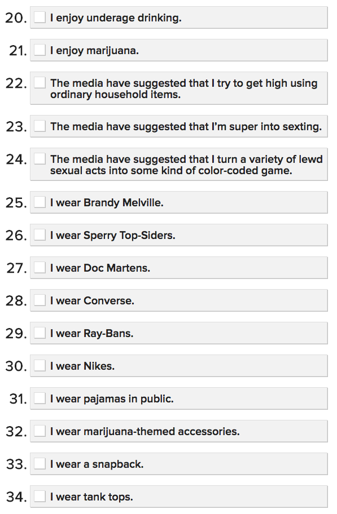Image resolution: width=337 pixels, height=514 pixels.
Task: Check item 32 about marijuana-themed accessories
Action: (39, 431)
